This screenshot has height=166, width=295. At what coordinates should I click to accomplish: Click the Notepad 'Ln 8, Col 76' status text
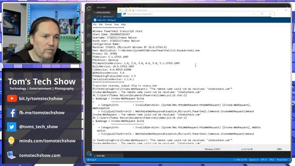click(247, 149)
